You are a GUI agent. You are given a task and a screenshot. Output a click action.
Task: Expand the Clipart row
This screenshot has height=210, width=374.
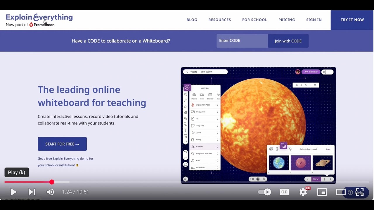point(205,133)
